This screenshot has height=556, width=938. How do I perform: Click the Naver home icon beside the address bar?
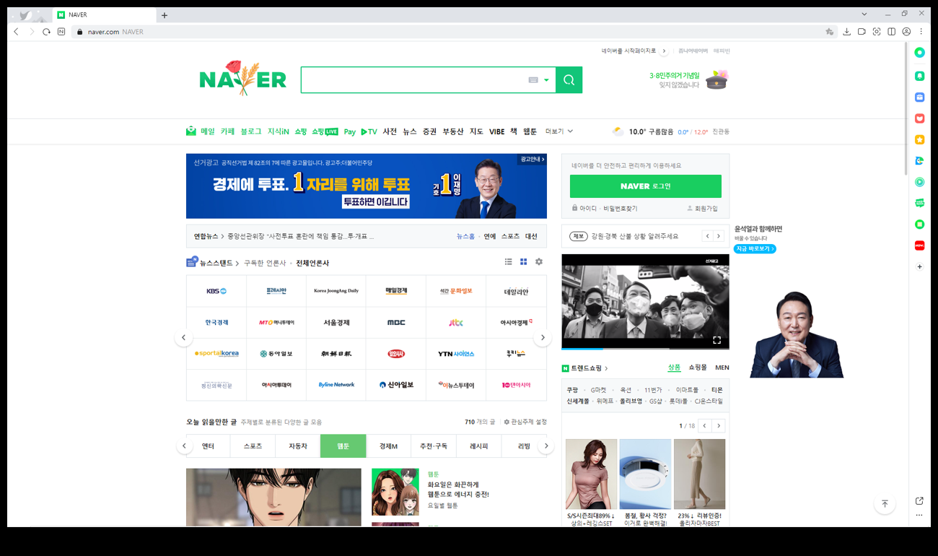tap(61, 32)
